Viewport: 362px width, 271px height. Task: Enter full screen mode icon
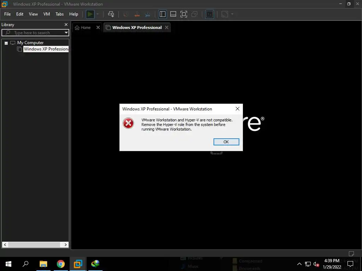coord(184,14)
